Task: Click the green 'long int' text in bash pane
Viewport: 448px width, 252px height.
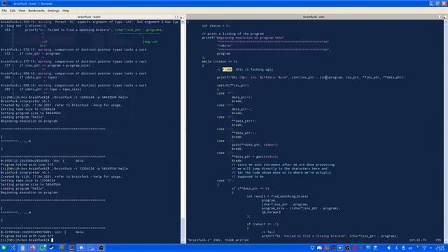Action: point(150,42)
